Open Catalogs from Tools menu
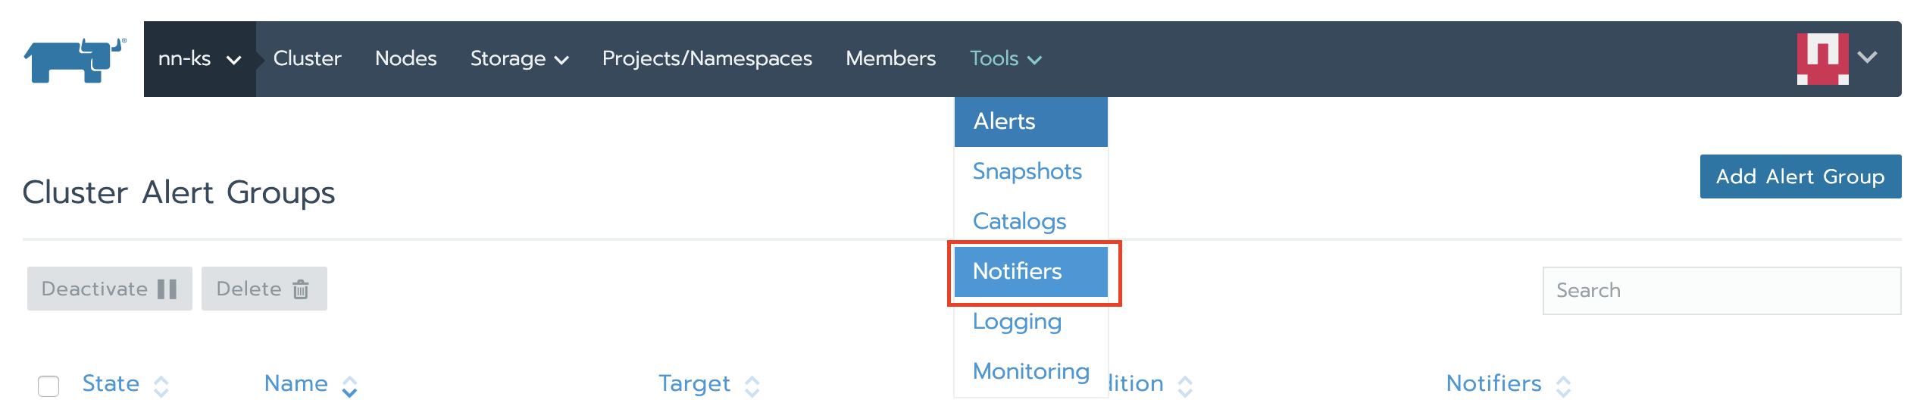The height and width of the screenshot is (406, 1920). pos(1019,221)
